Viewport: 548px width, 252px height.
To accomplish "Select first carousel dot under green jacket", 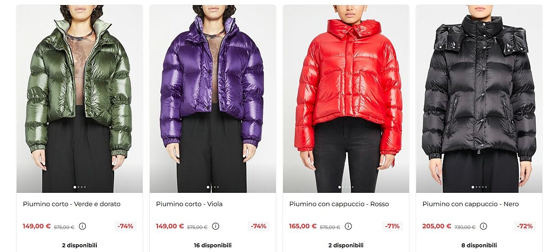I will [x=75, y=187].
